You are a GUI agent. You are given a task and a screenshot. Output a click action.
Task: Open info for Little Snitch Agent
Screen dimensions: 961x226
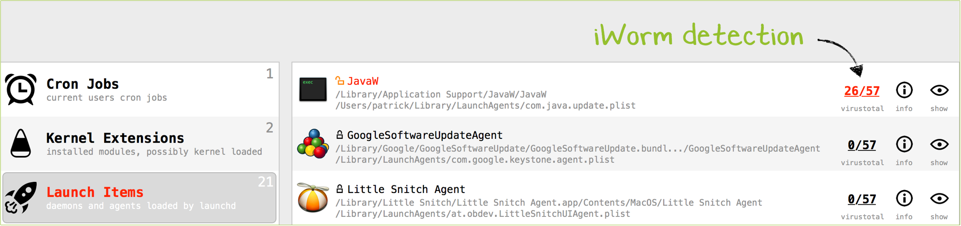pyautogui.click(x=904, y=198)
